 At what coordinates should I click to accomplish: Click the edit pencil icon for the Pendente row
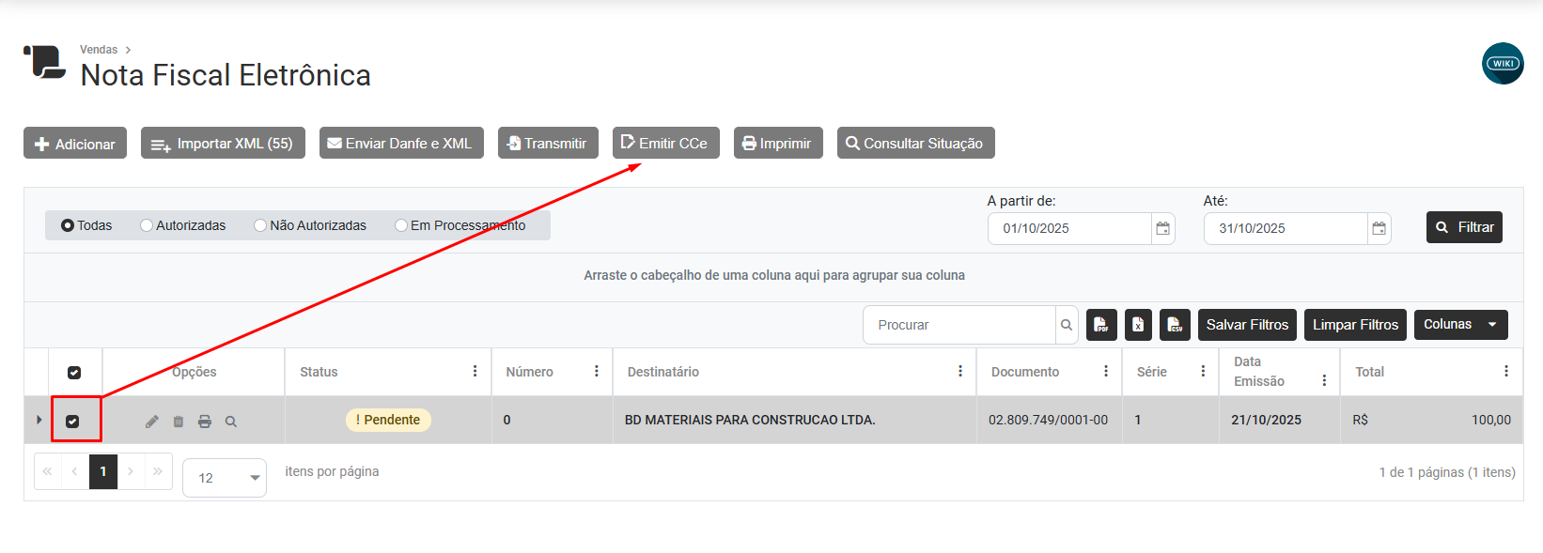pos(152,422)
